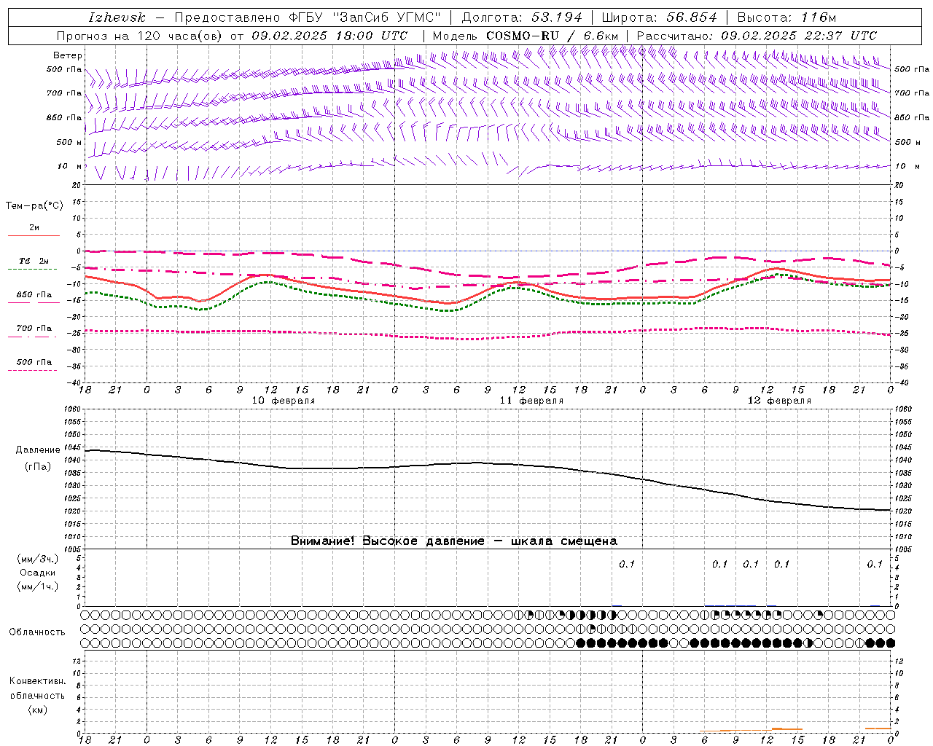933x746 pixels.
Task: Select the 'Предоставлено ФГБУ "ЗапСиб УГМС"' provider text
Action: pos(308,17)
